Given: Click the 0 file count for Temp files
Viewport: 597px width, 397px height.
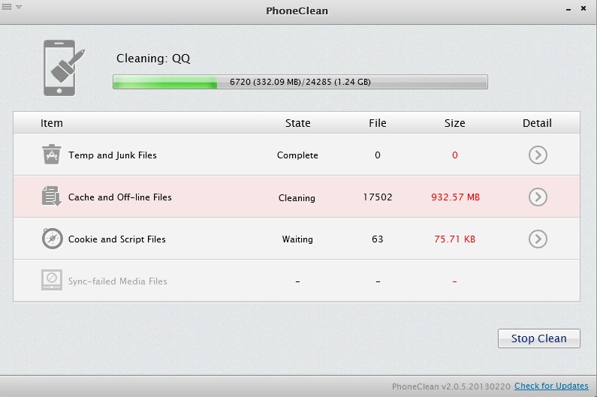Looking at the screenshot, I should (377, 155).
